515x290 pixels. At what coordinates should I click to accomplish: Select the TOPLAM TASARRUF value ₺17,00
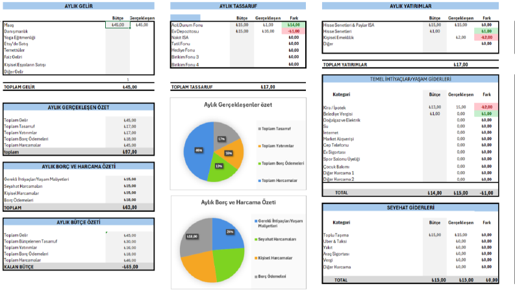click(268, 87)
